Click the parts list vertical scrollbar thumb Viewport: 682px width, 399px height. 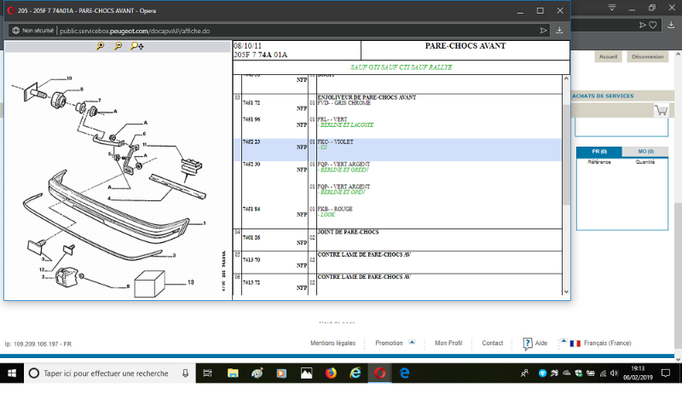tap(566, 154)
